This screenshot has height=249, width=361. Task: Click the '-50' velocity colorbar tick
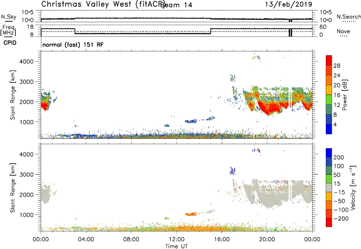click(339, 201)
